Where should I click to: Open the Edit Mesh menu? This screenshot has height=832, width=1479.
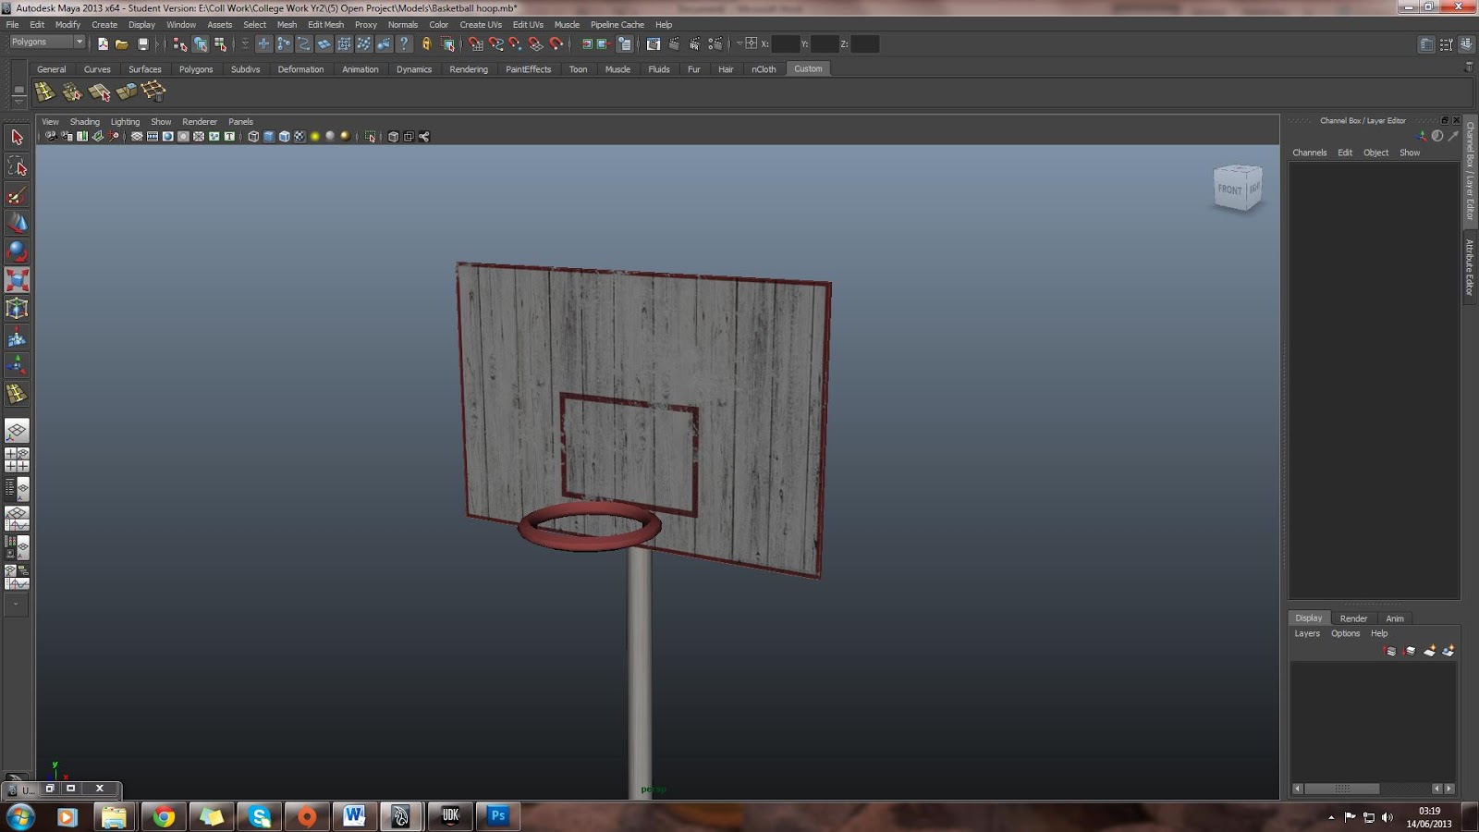325,25
